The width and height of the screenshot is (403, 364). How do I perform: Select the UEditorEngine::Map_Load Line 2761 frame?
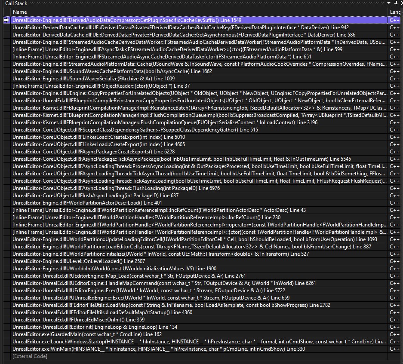point(199,276)
